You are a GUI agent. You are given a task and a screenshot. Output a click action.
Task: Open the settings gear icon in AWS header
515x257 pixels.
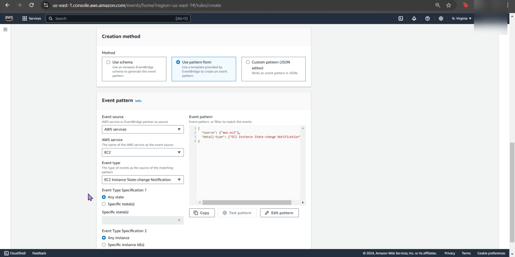(x=441, y=19)
